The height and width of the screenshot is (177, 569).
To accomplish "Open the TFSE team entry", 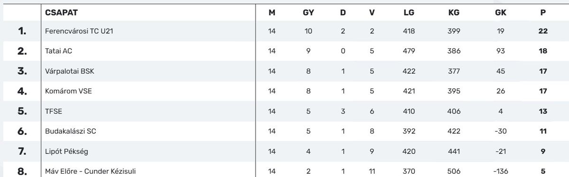I will pos(54,112).
